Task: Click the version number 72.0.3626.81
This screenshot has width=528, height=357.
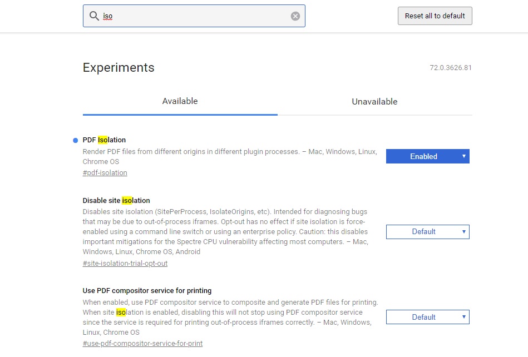Action: pos(450,68)
